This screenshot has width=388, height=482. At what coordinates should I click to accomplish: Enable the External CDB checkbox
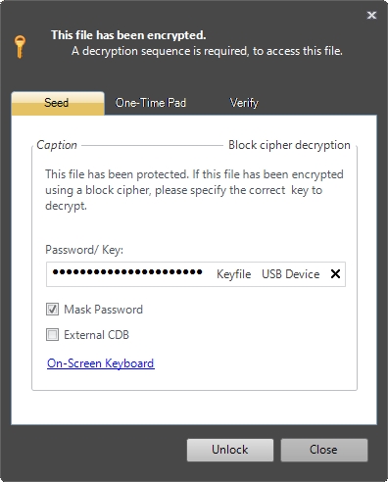52,335
